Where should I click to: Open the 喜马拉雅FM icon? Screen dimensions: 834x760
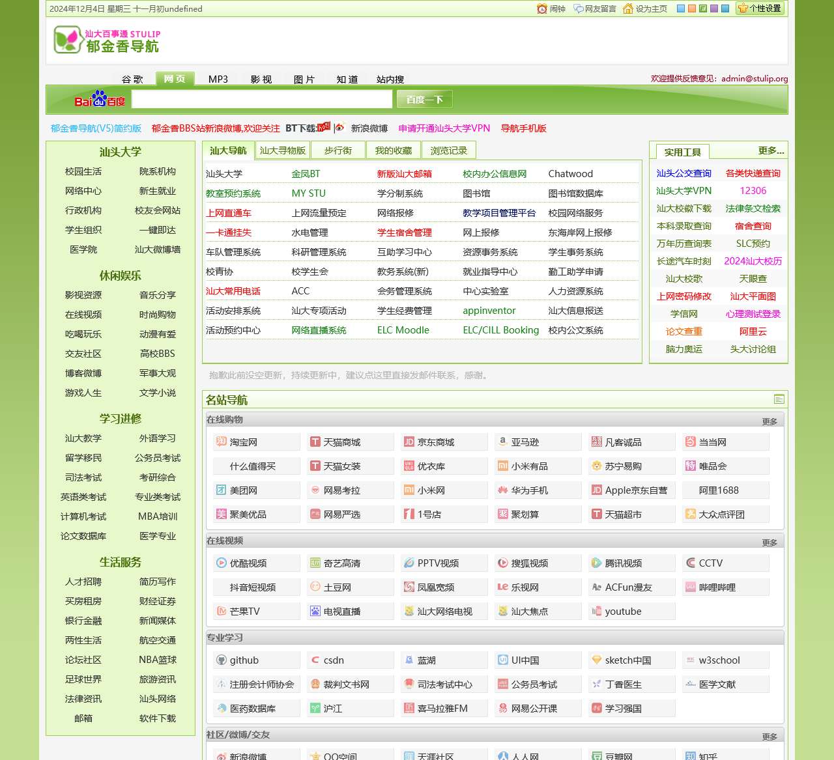point(409,708)
